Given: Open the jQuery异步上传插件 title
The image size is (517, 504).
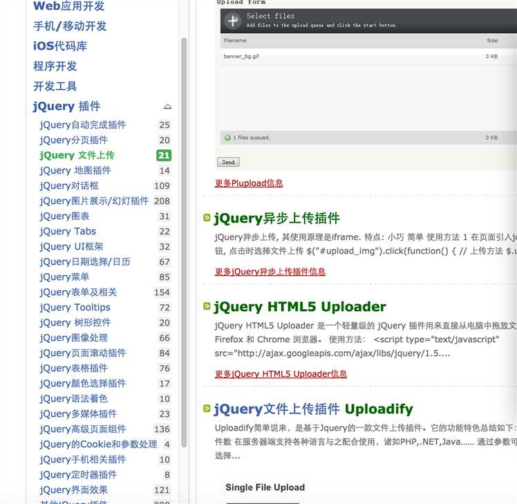Looking at the screenshot, I should coord(277,218).
